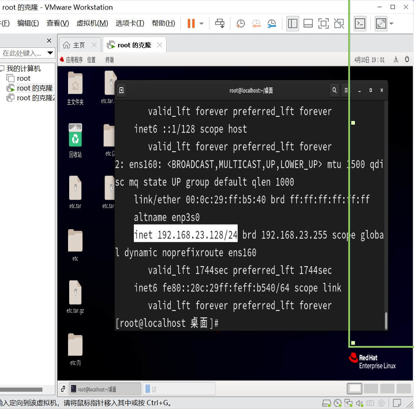The image size is (414, 409).
Task: Click the library horizontal scrollbar
Action: pyautogui.click(x=21, y=389)
